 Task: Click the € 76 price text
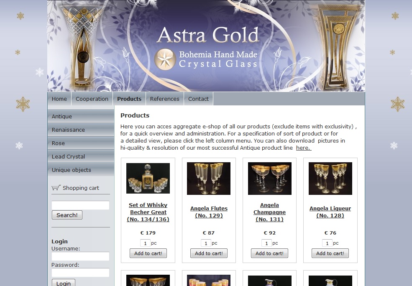[330, 232]
